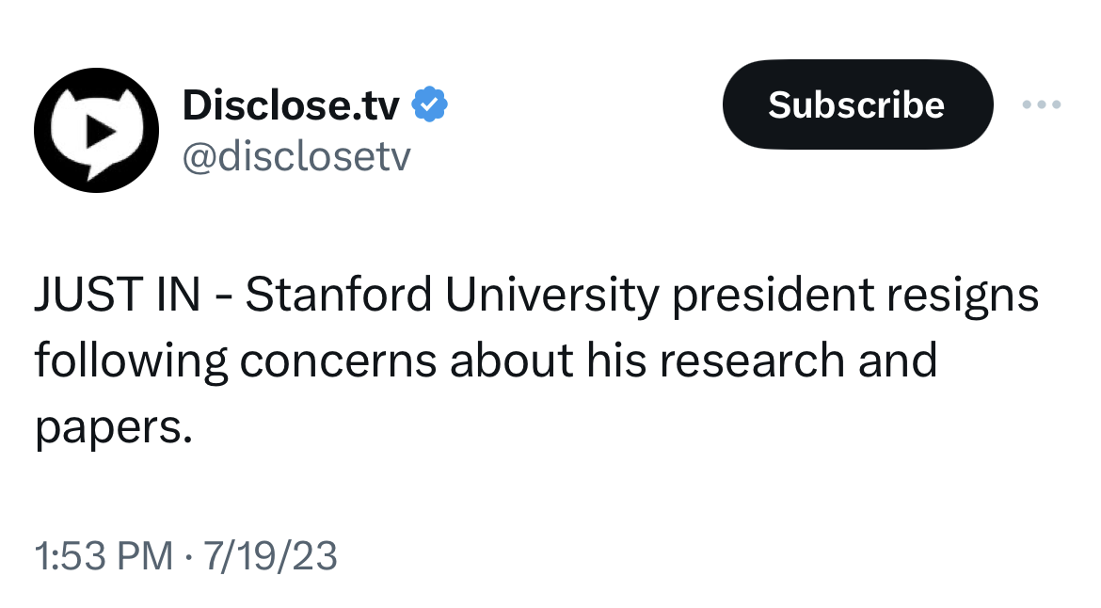Click the words his research in the tweet

(715, 360)
